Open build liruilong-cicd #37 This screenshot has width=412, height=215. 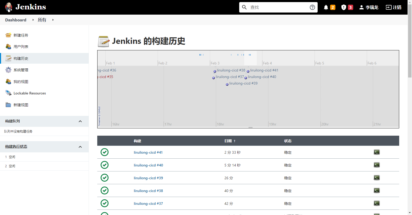[x=148, y=204]
